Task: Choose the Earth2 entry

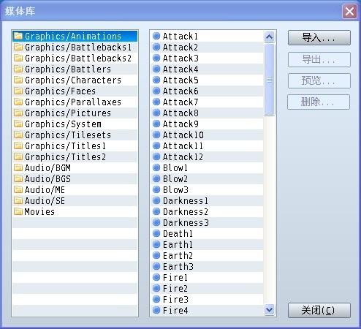Action: pyautogui.click(x=207, y=255)
